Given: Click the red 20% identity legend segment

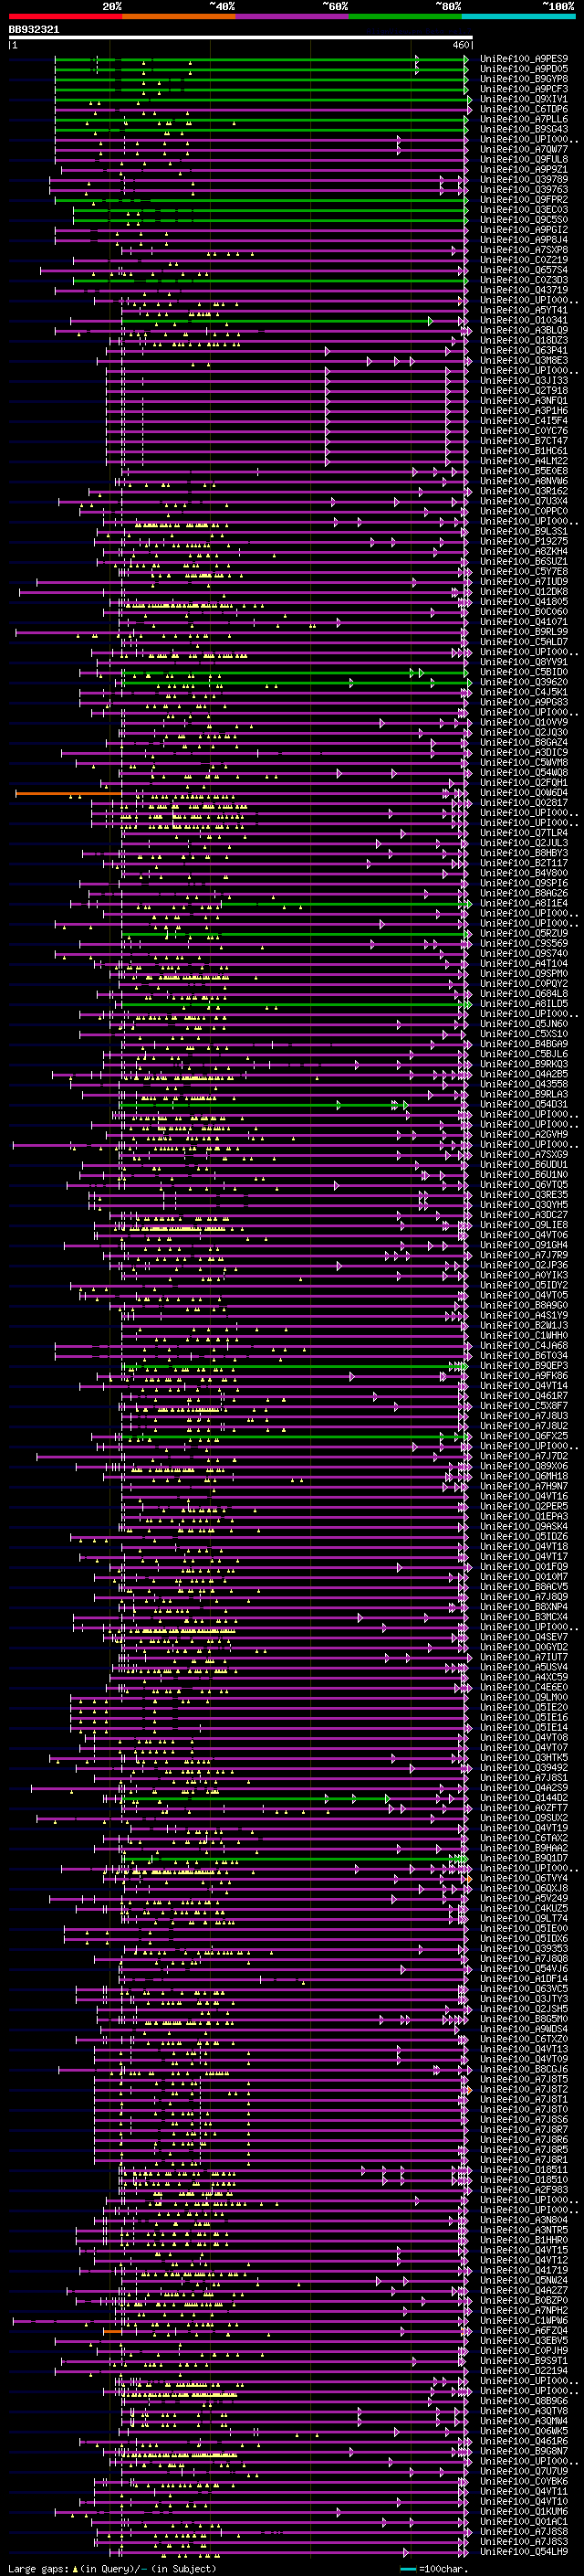Looking at the screenshot, I should click(x=65, y=16).
